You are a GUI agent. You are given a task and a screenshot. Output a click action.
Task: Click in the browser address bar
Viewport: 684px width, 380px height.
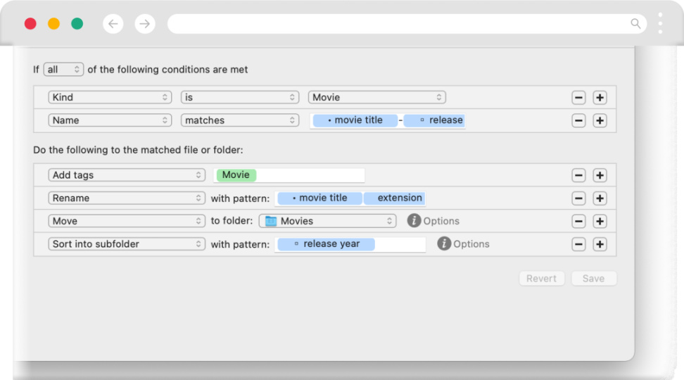(x=394, y=24)
